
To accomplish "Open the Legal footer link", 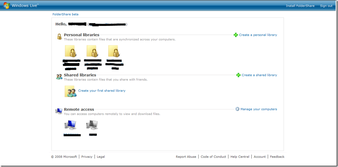I will point(101,157).
